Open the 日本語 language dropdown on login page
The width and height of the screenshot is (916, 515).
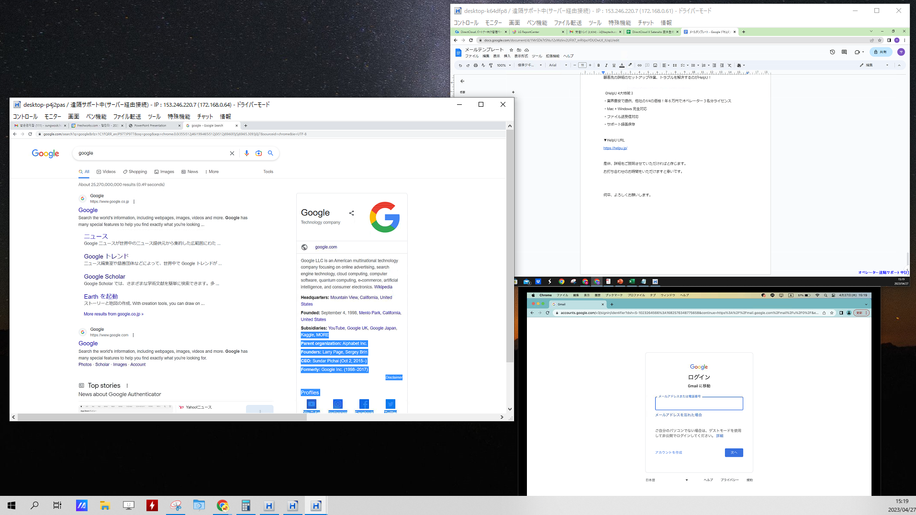667,480
